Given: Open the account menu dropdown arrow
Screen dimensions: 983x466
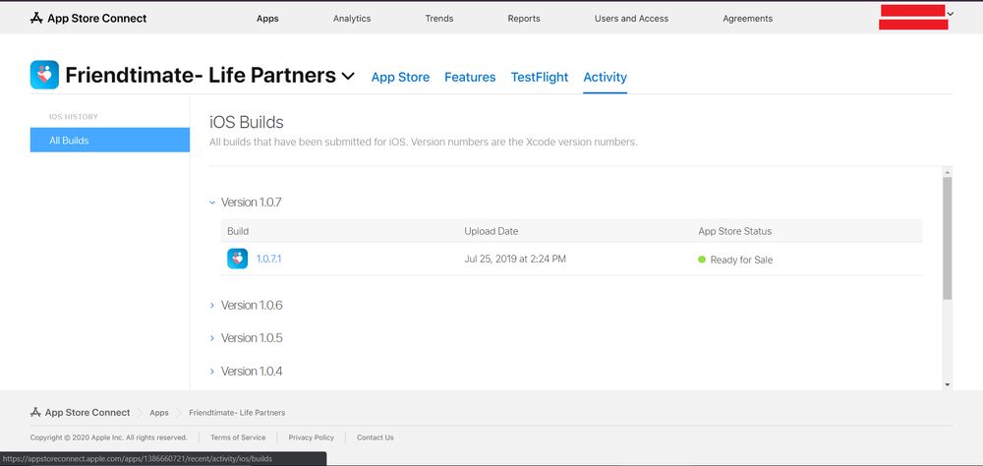Looking at the screenshot, I should pos(951,14).
